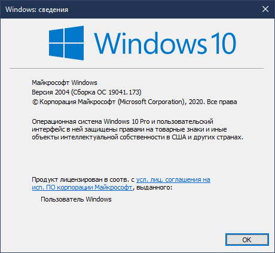The height and width of the screenshot is (253, 275).
Task: Click the 'Майкрософт Windows' text line
Action: [65, 83]
